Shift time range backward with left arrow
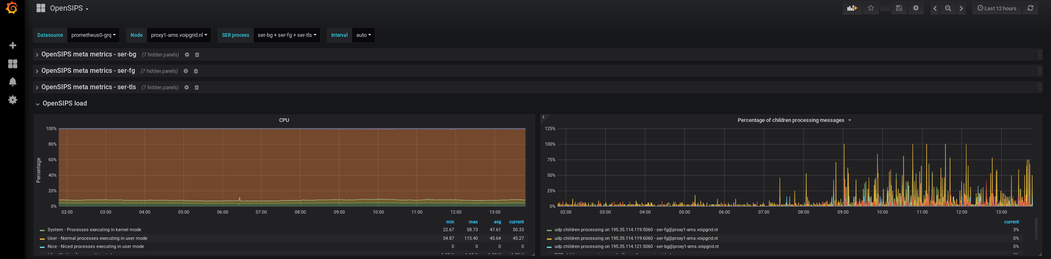Image resolution: width=1051 pixels, height=259 pixels. click(x=935, y=8)
